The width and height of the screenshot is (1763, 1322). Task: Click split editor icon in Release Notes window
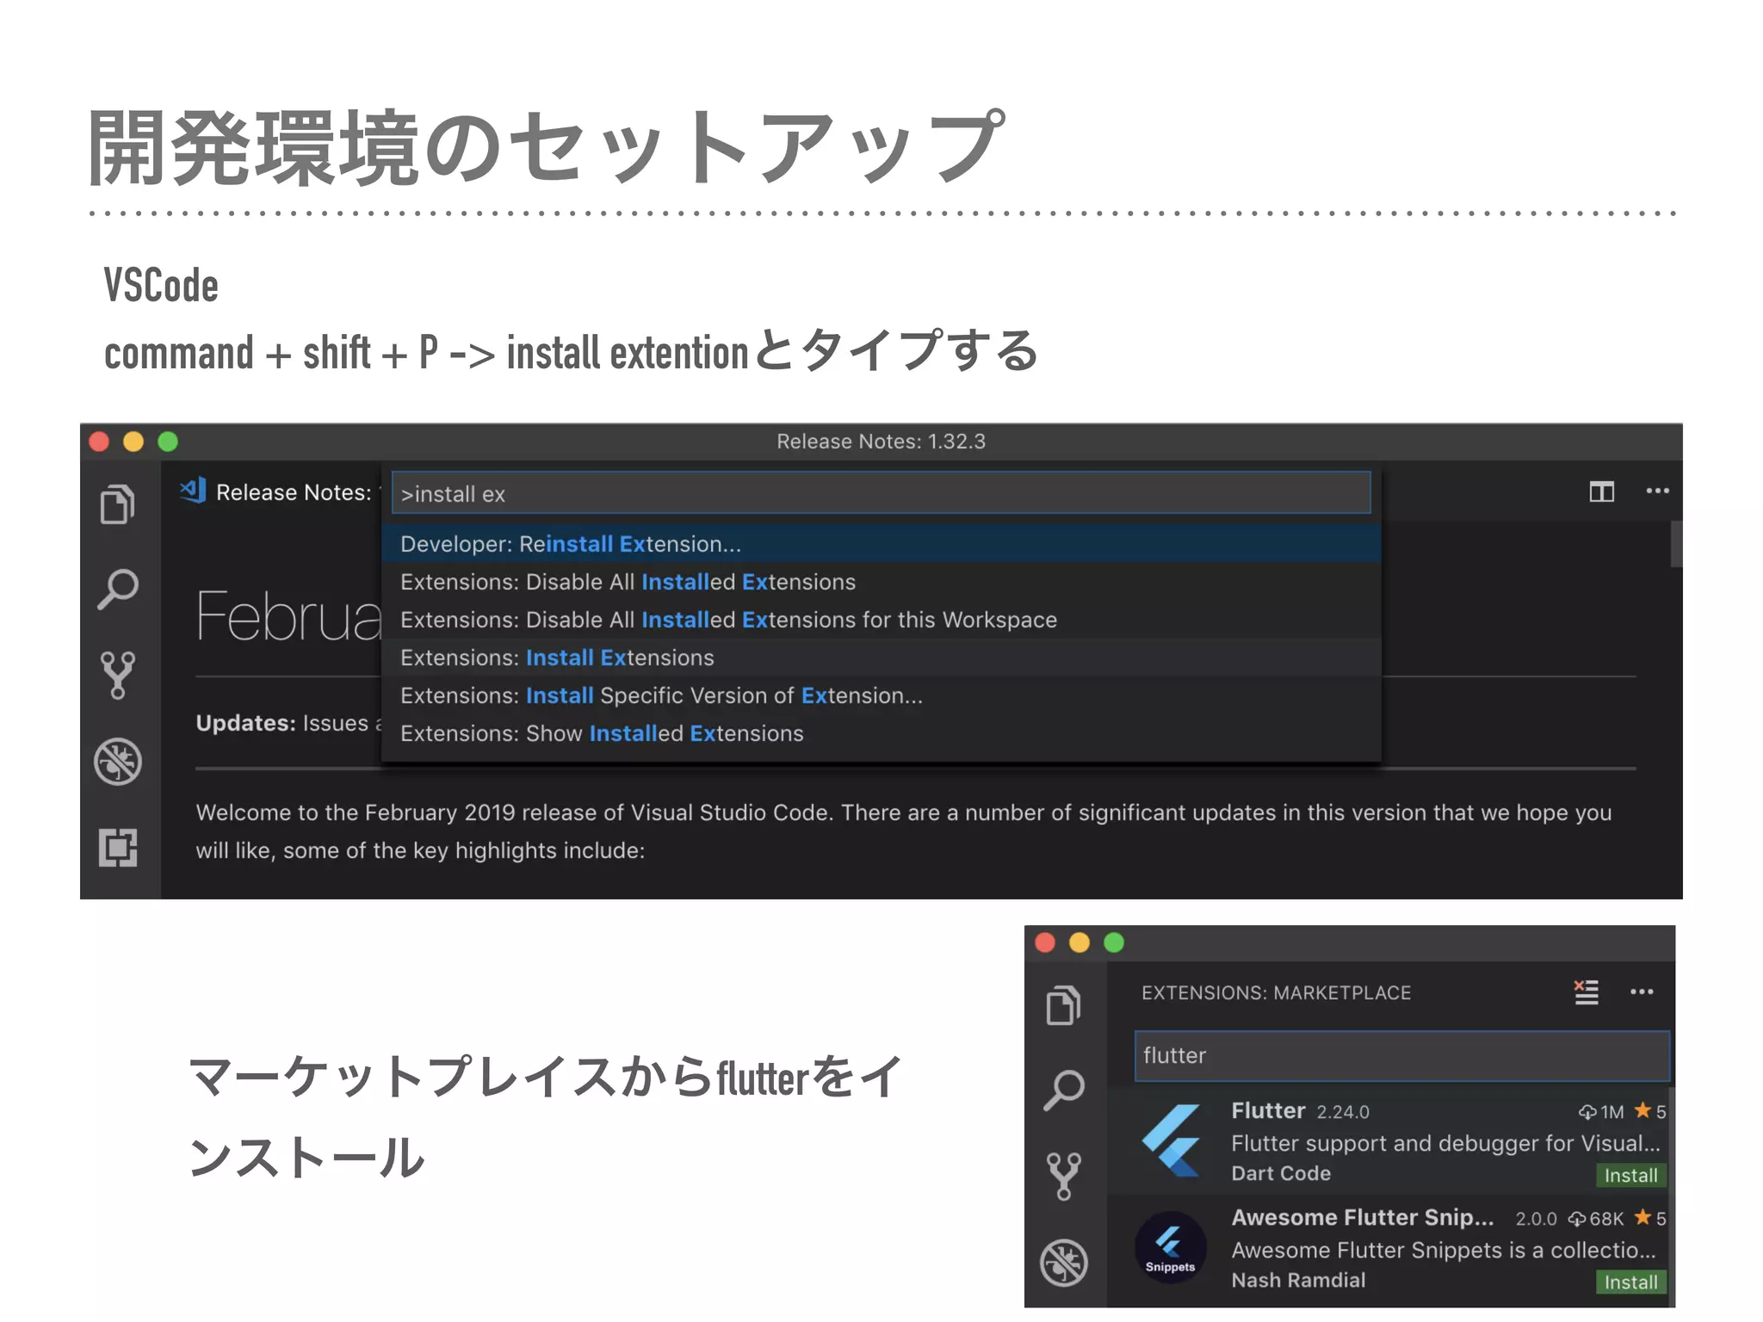(x=1601, y=491)
